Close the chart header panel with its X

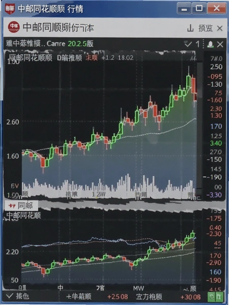(220, 44)
